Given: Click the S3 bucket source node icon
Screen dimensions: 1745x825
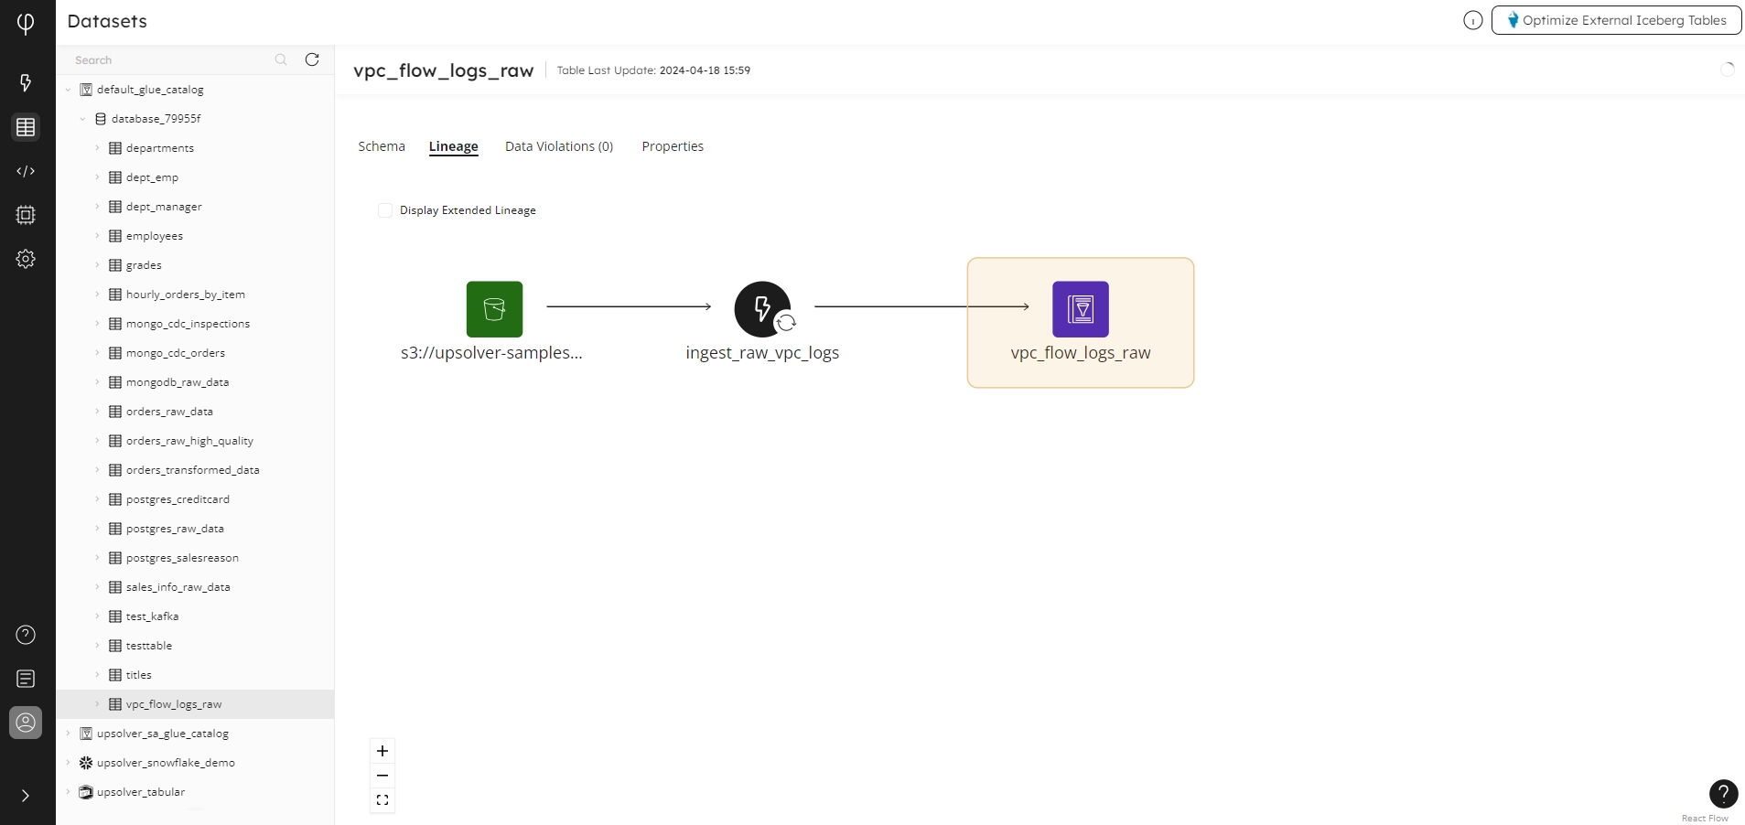Looking at the screenshot, I should (494, 309).
